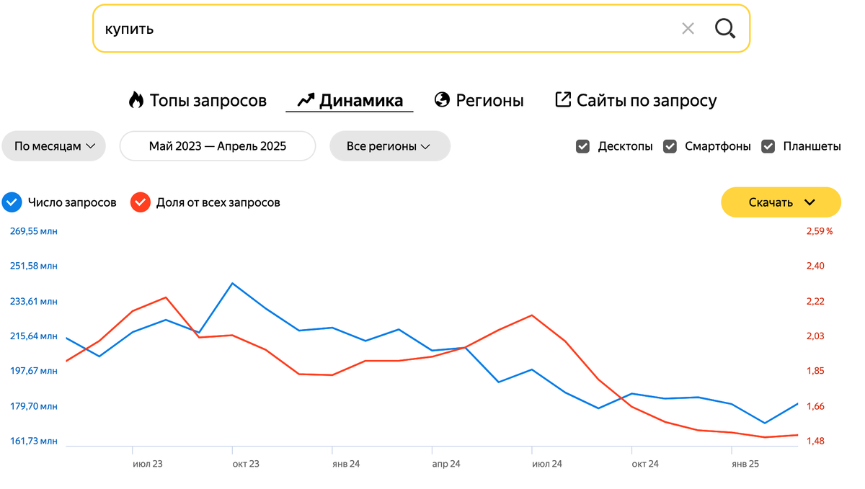The height and width of the screenshot is (489, 865).
Task: Toggle the blue Число запросов checkmark
Action: coord(12,202)
